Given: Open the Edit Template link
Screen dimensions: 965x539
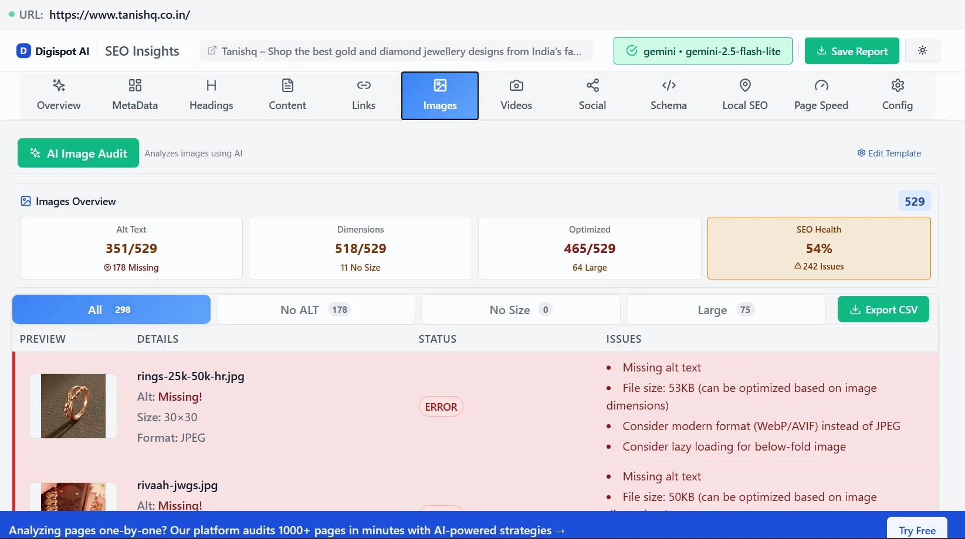Looking at the screenshot, I should click(x=889, y=153).
